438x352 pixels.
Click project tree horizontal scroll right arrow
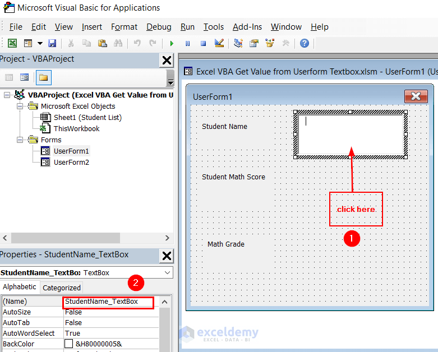[x=167, y=238]
